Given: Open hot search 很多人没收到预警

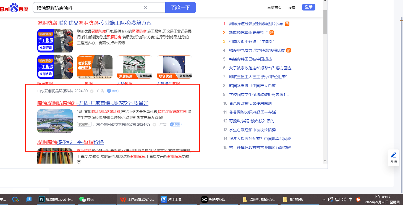Looking at the screenshot, I should [260, 139].
